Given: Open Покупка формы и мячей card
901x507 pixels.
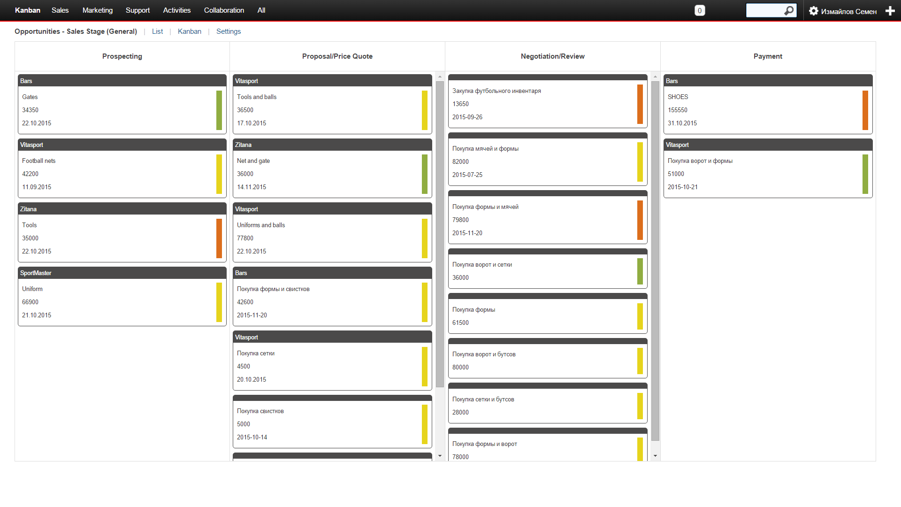Looking at the screenshot, I should pyautogui.click(x=548, y=217).
